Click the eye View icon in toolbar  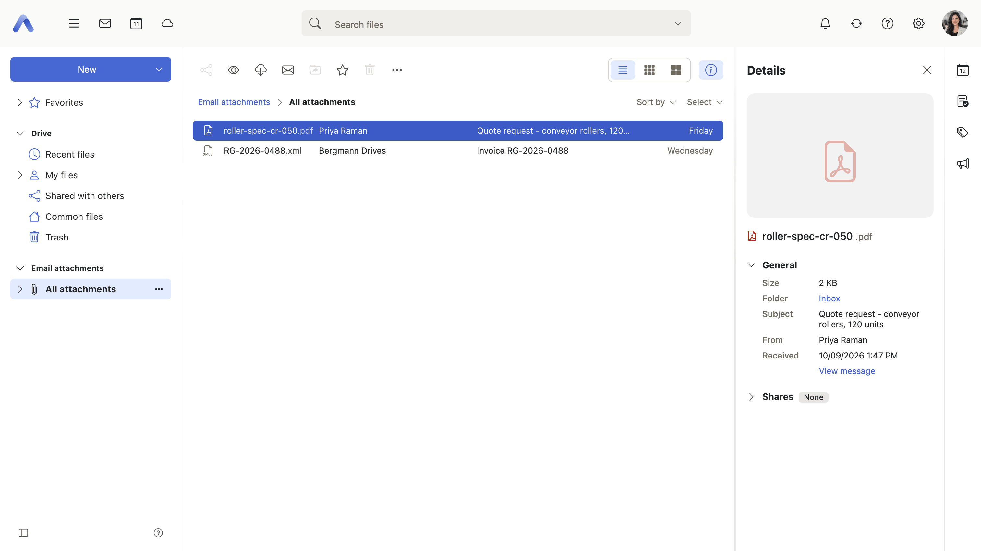(x=234, y=70)
